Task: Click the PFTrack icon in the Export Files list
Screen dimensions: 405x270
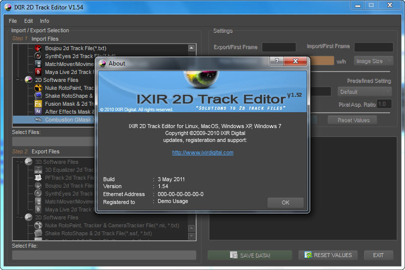Action: pyautogui.click(x=38, y=178)
